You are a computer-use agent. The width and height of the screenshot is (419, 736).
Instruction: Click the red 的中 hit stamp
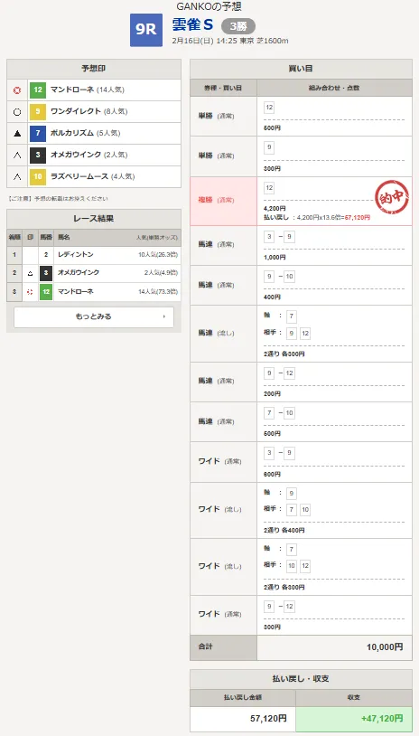click(392, 198)
